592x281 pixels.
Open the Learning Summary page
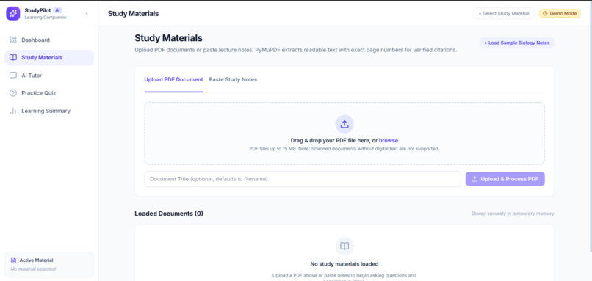[49, 111]
